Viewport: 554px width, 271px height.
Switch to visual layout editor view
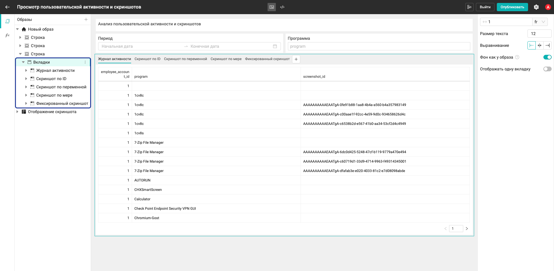[272, 7]
